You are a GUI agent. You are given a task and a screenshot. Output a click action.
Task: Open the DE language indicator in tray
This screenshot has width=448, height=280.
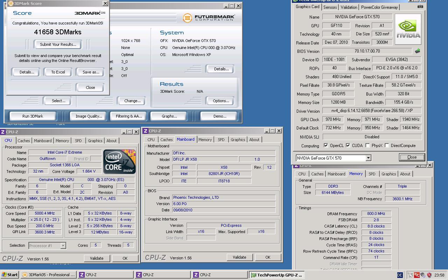click(400, 275)
